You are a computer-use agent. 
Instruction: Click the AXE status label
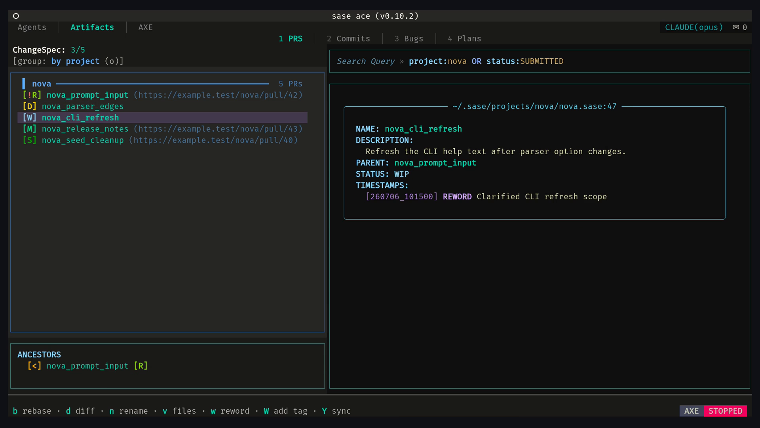692,411
